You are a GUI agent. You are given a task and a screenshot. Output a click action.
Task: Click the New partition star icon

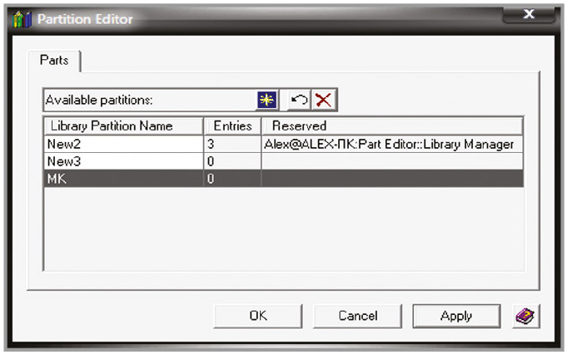click(x=266, y=100)
